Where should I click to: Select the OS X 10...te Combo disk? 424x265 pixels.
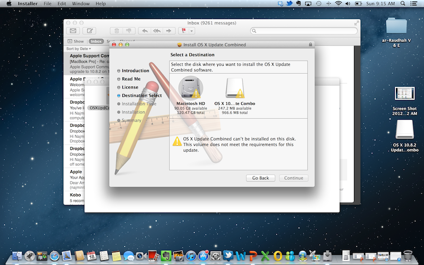point(235,87)
